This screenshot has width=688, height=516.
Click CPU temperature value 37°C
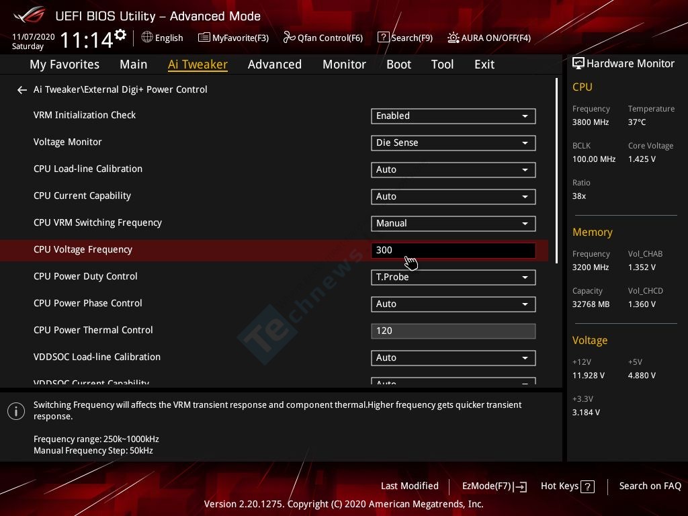pyautogui.click(x=637, y=122)
